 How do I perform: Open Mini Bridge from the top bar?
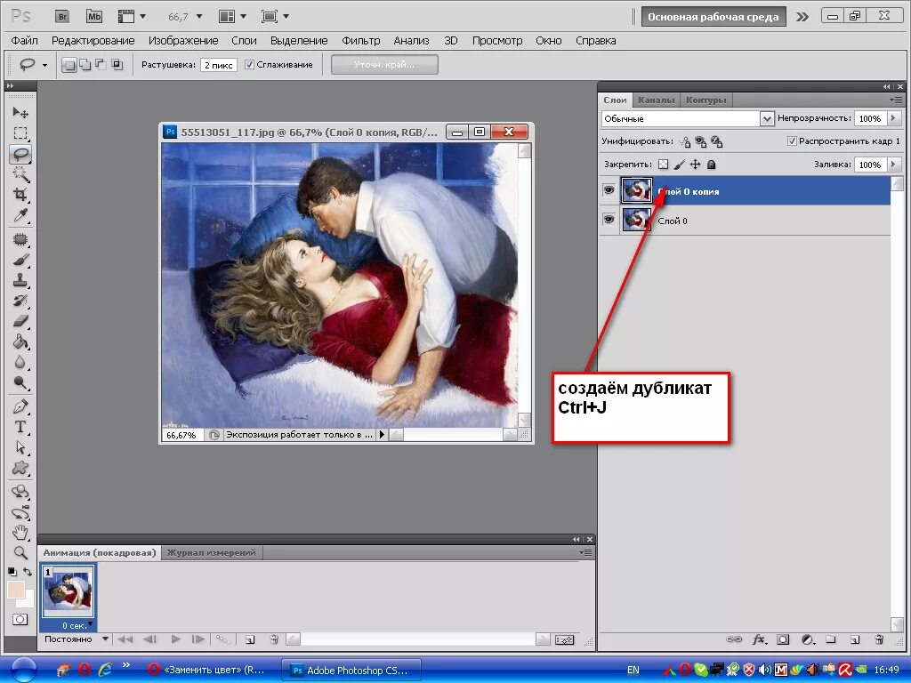tap(94, 16)
